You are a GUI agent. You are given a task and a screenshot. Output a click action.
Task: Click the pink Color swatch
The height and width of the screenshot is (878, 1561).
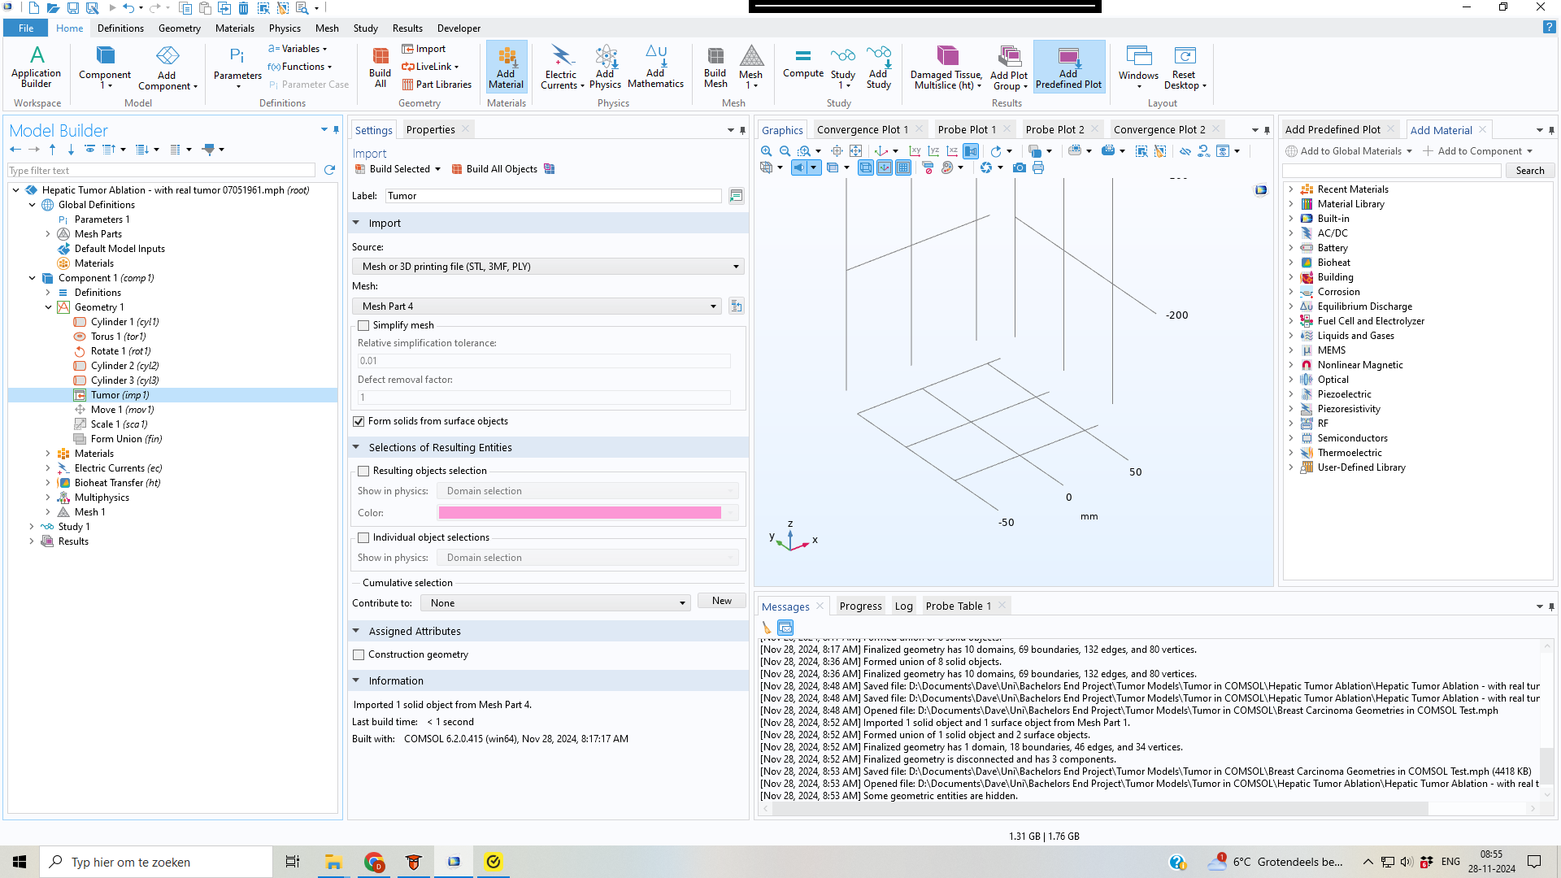580,513
